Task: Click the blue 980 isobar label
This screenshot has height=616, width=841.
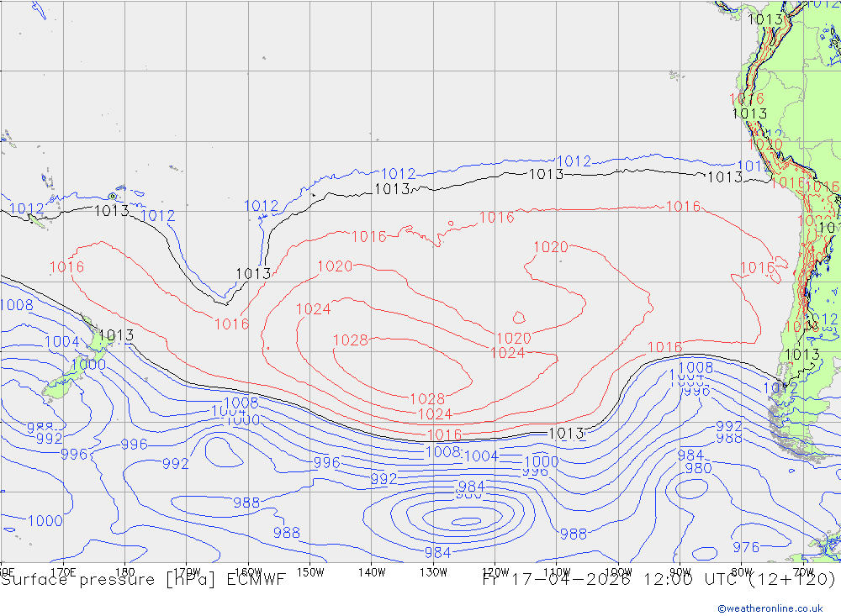Action: point(698,468)
